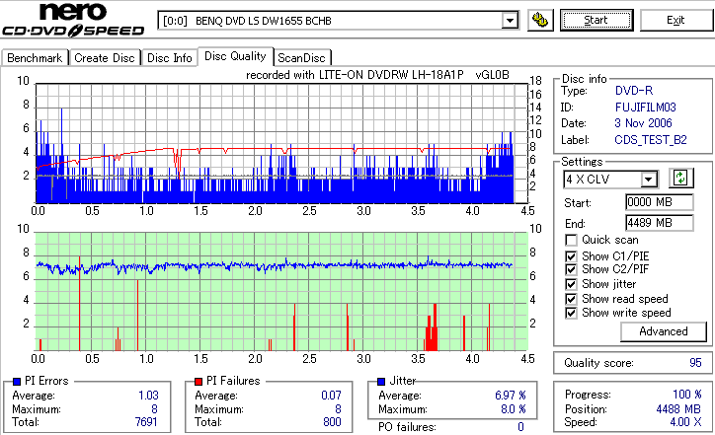
Task: Open the BENQ drive selection dropdown
Action: click(510, 21)
